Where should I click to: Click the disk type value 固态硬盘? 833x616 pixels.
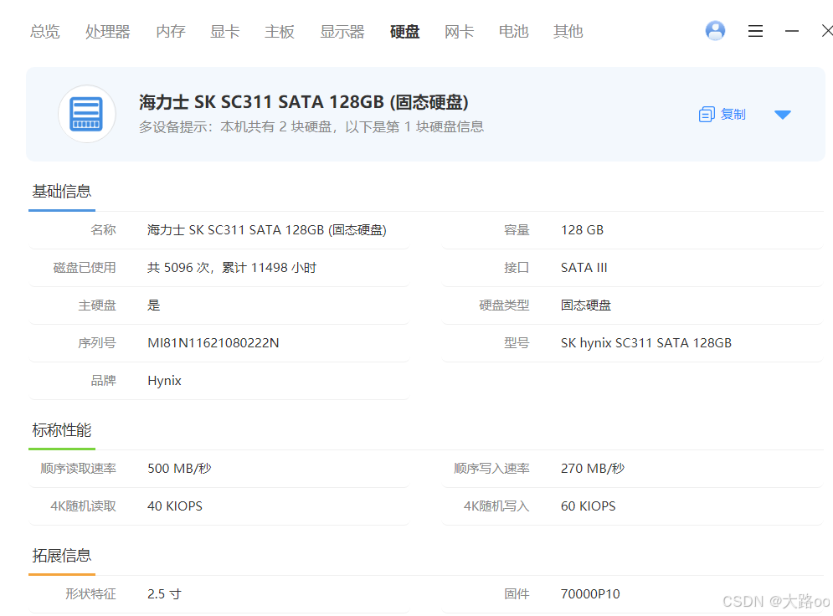pyautogui.click(x=586, y=305)
